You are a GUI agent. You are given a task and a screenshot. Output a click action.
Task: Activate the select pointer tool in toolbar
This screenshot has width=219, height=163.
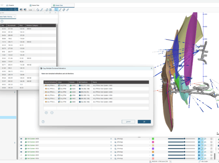click(x=56, y=10)
